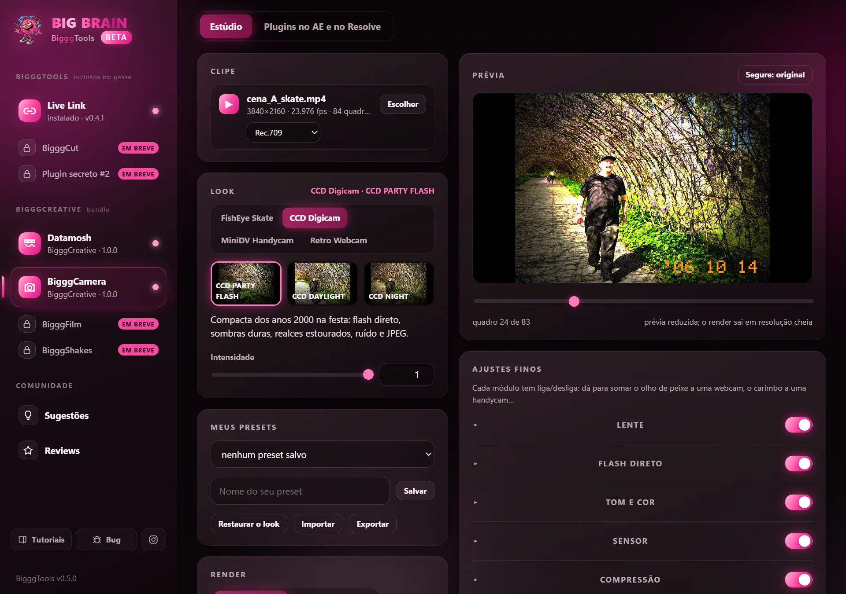Click the Big Brain mascot logo
Screen dimensions: 846x594
pos(29,29)
